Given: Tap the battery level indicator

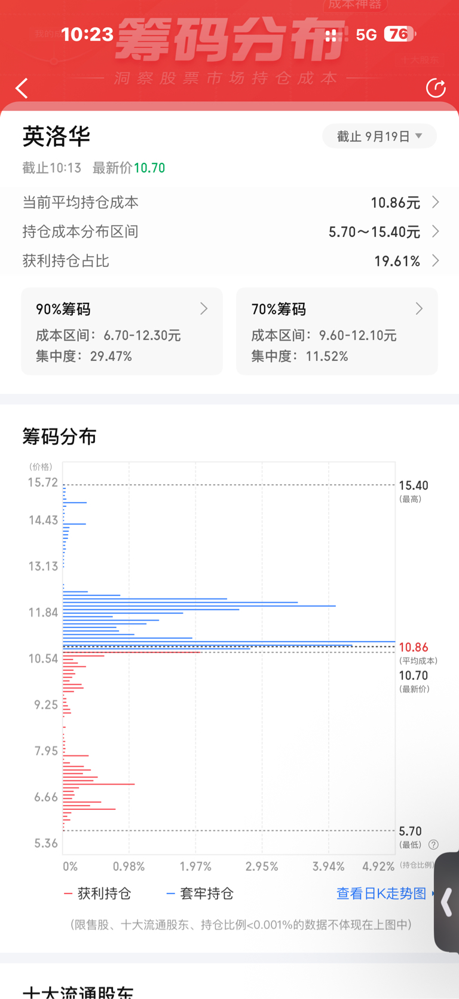Looking at the screenshot, I should [x=400, y=34].
